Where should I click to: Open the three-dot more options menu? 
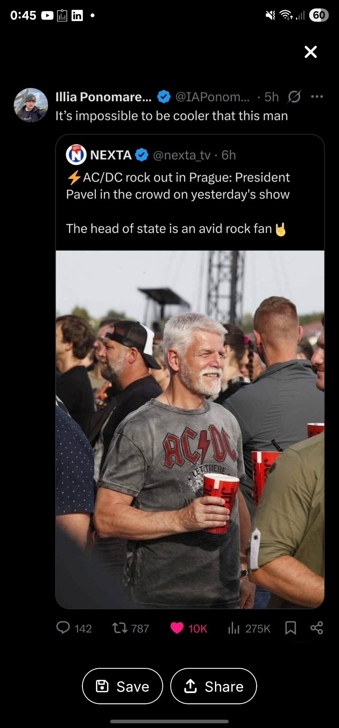pyautogui.click(x=317, y=96)
